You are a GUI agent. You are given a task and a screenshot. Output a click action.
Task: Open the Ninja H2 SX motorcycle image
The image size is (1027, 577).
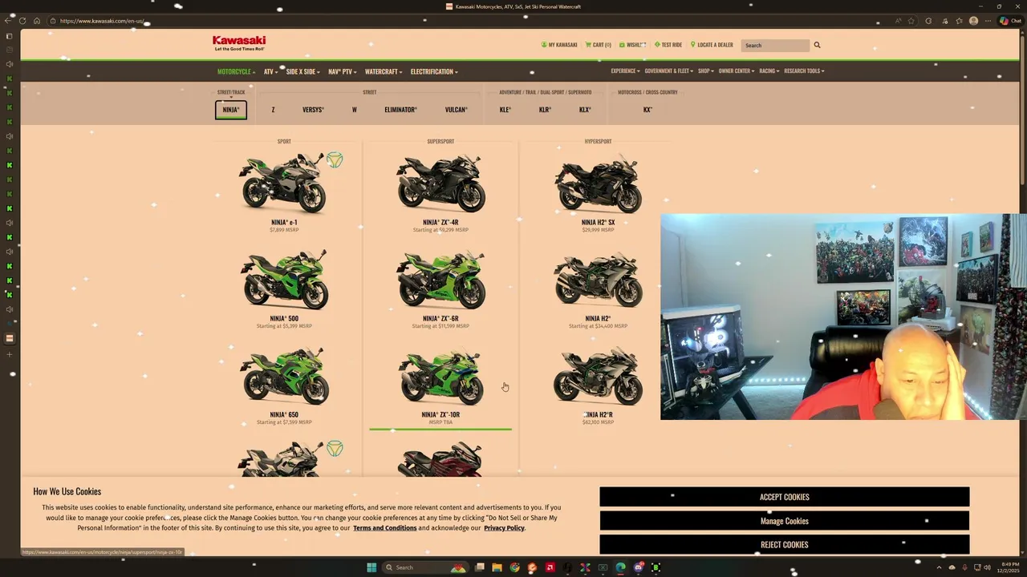coord(598,184)
